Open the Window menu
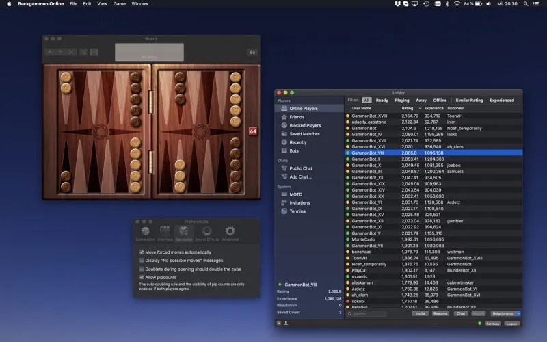Viewport: 547px width, 342px height. (140, 4)
